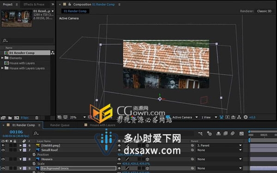Toggle visibility of Background trees layer
This screenshot has height=173, width=277.
(x=3, y=168)
